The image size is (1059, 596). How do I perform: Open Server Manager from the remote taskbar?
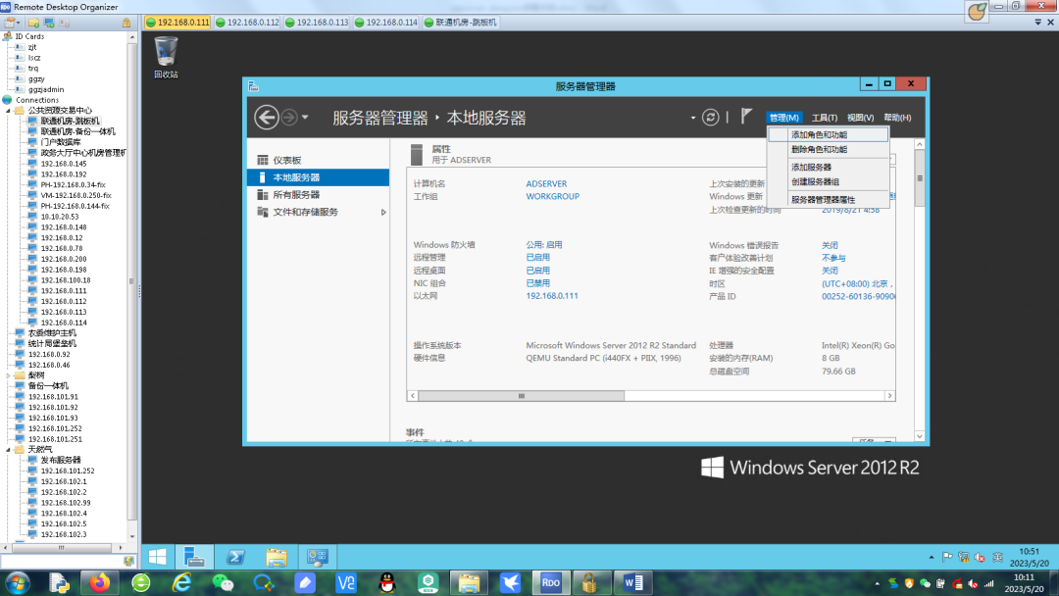pos(194,557)
